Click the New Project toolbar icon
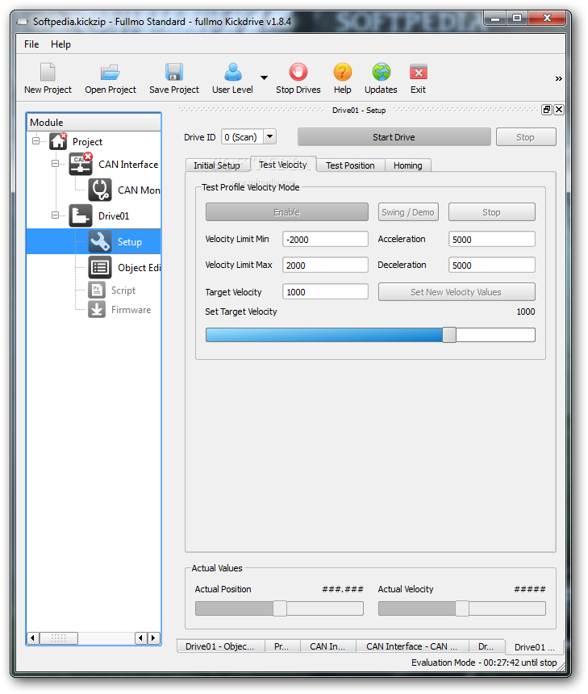Screen dimensions: 588x694 [x=48, y=72]
